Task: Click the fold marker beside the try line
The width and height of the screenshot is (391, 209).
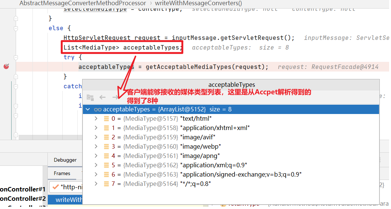Action: coord(16,57)
